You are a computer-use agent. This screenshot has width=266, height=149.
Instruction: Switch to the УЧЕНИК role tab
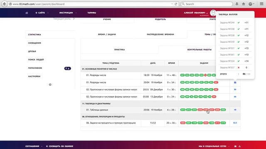point(107,19)
